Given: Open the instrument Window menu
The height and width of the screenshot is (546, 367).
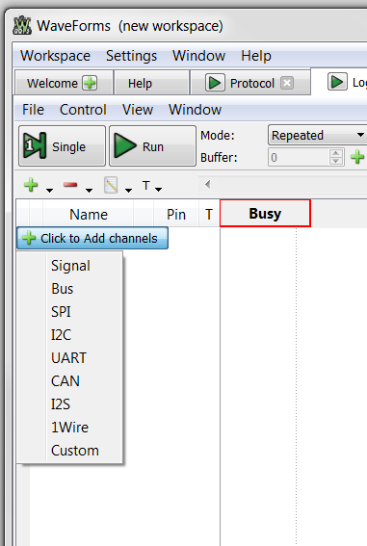Looking at the screenshot, I should point(195,110).
